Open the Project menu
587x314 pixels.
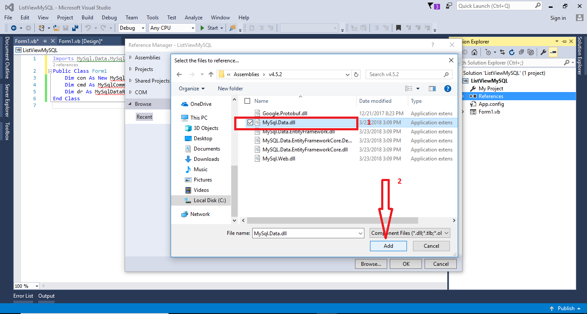point(65,18)
